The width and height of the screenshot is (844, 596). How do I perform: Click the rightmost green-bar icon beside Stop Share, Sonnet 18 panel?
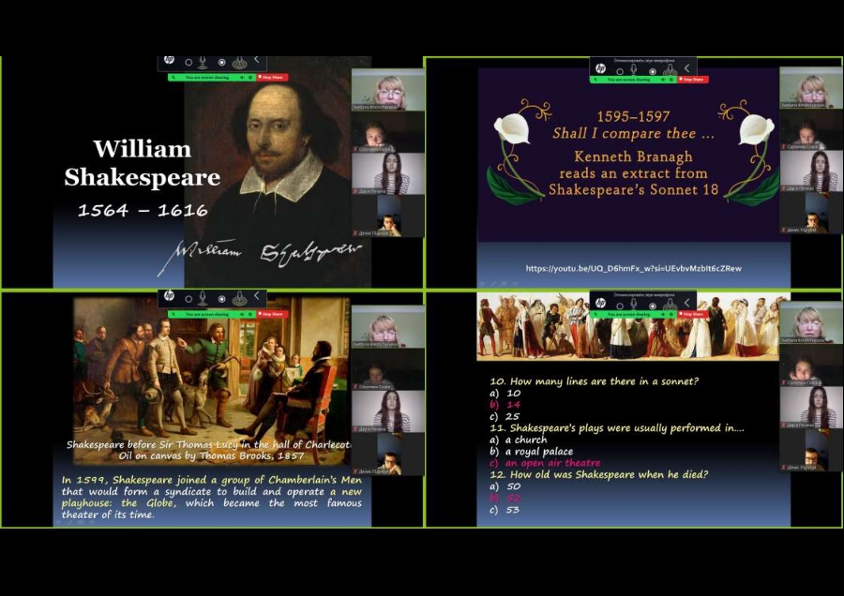[x=671, y=80]
